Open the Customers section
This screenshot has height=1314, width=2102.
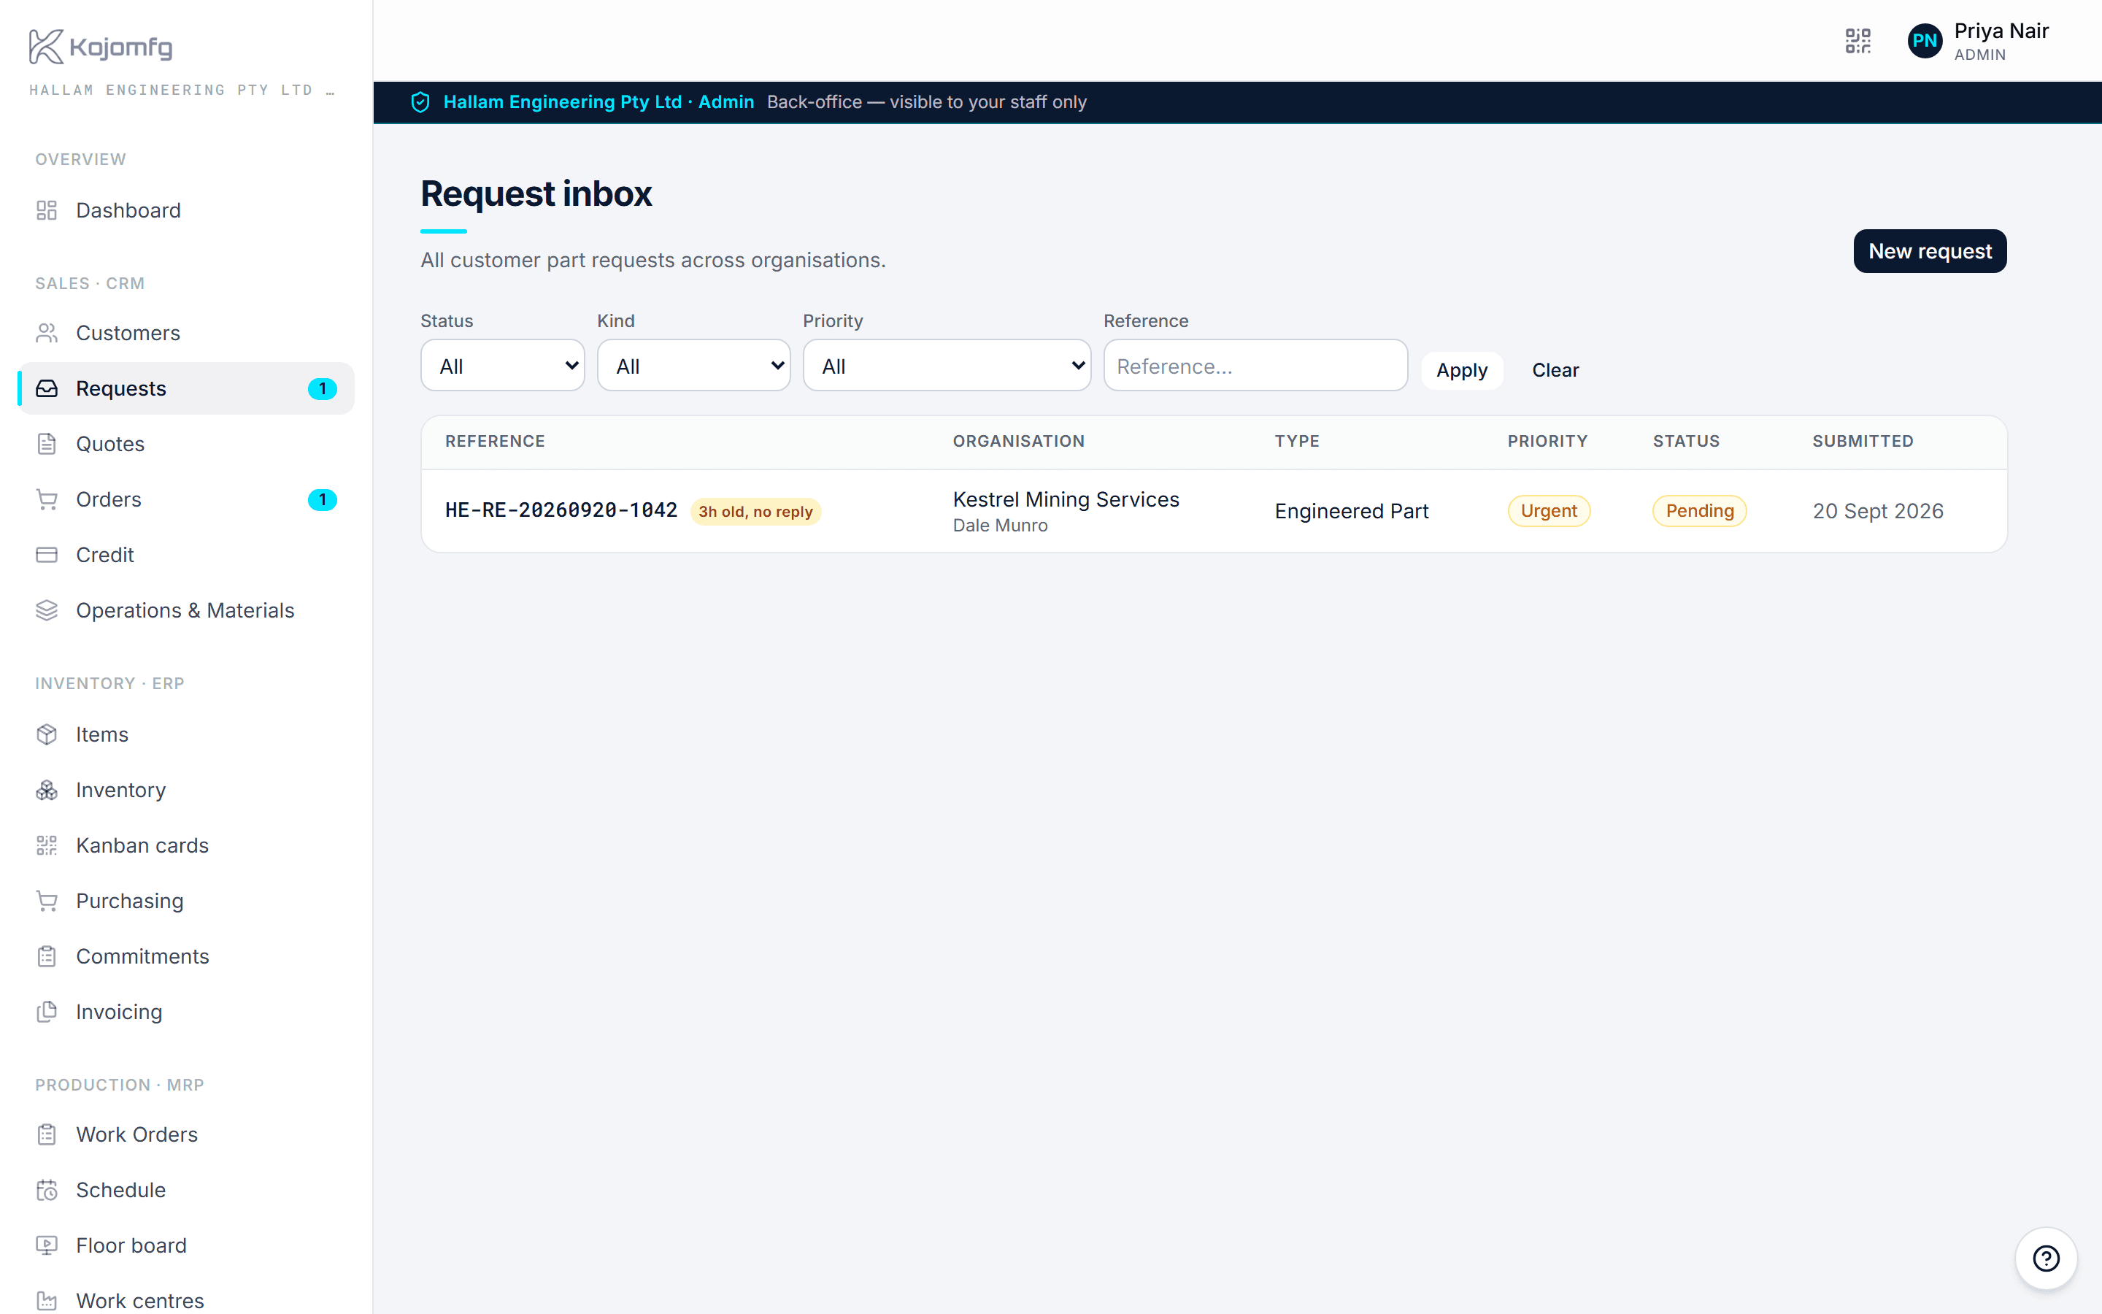pos(186,333)
